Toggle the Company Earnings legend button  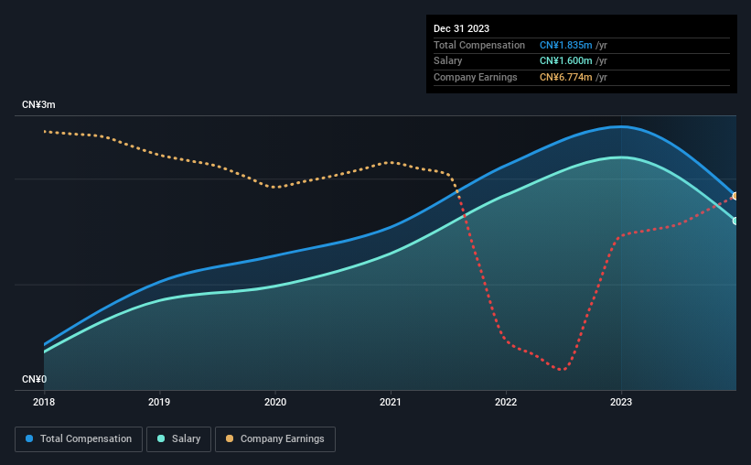275,439
